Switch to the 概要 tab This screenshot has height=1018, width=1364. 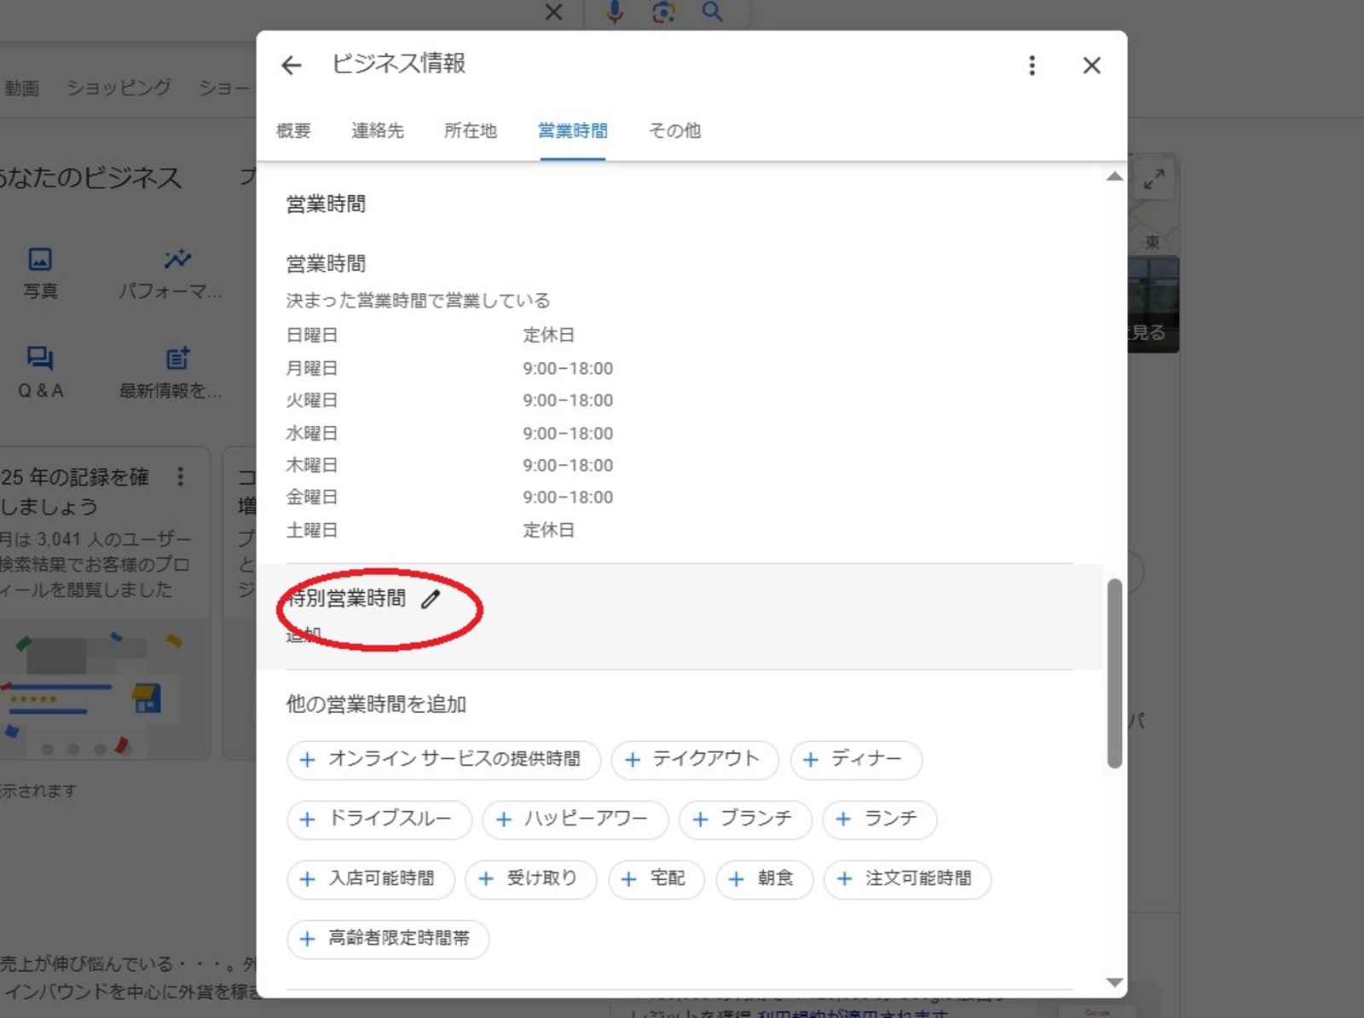coord(293,130)
